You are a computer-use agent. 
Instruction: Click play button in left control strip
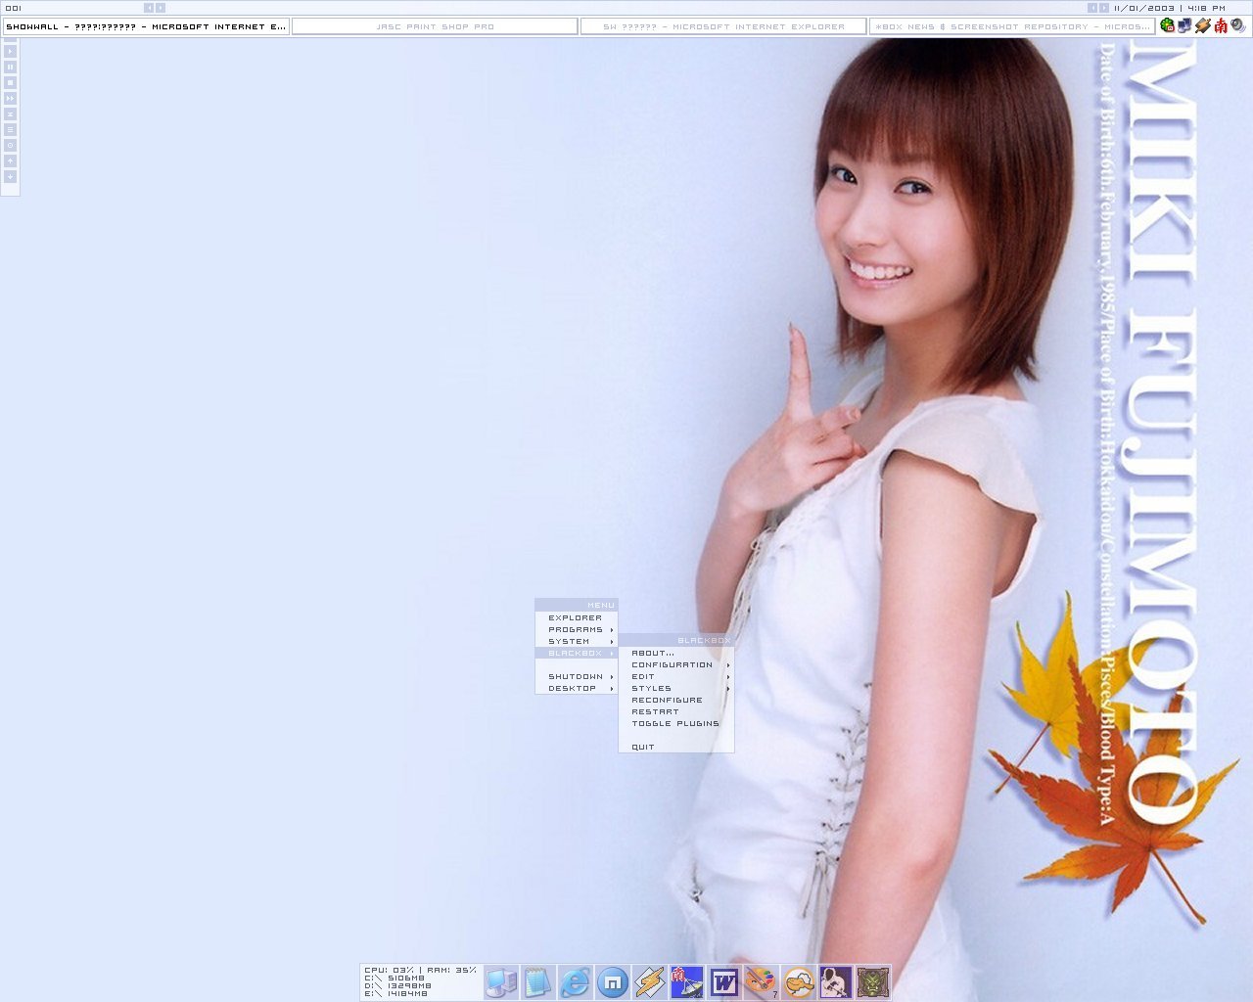pos(11,51)
